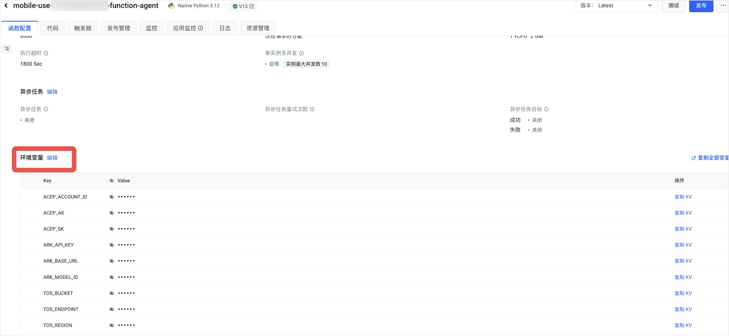Image resolution: width=729 pixels, height=336 pixels.
Task: Click info icon beside 执行超时
Action: [x=46, y=53]
